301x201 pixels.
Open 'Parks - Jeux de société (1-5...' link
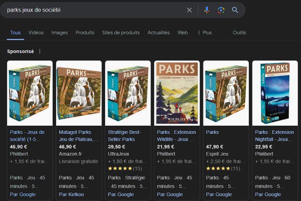click(x=27, y=135)
